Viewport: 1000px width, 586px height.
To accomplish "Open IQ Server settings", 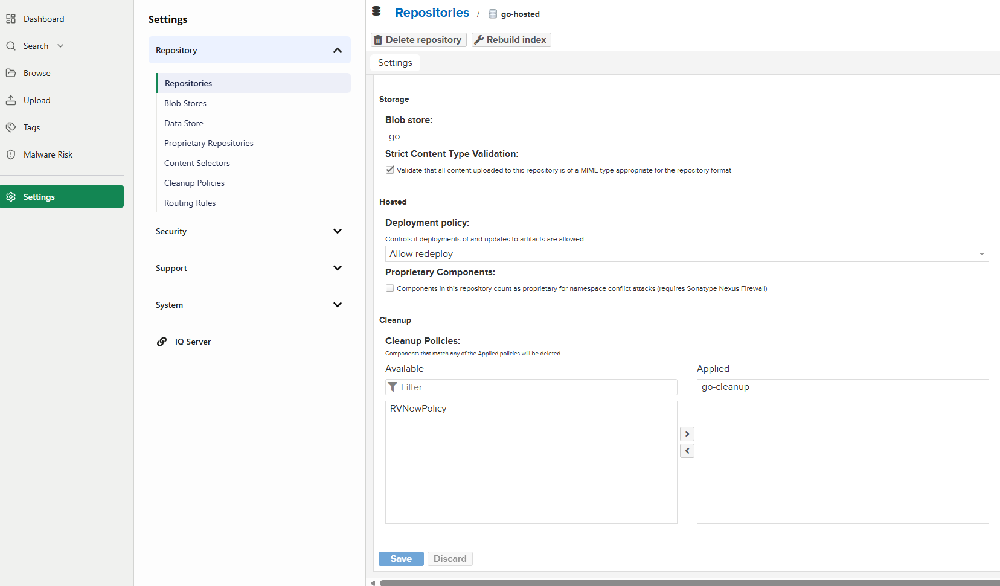I will 193,342.
